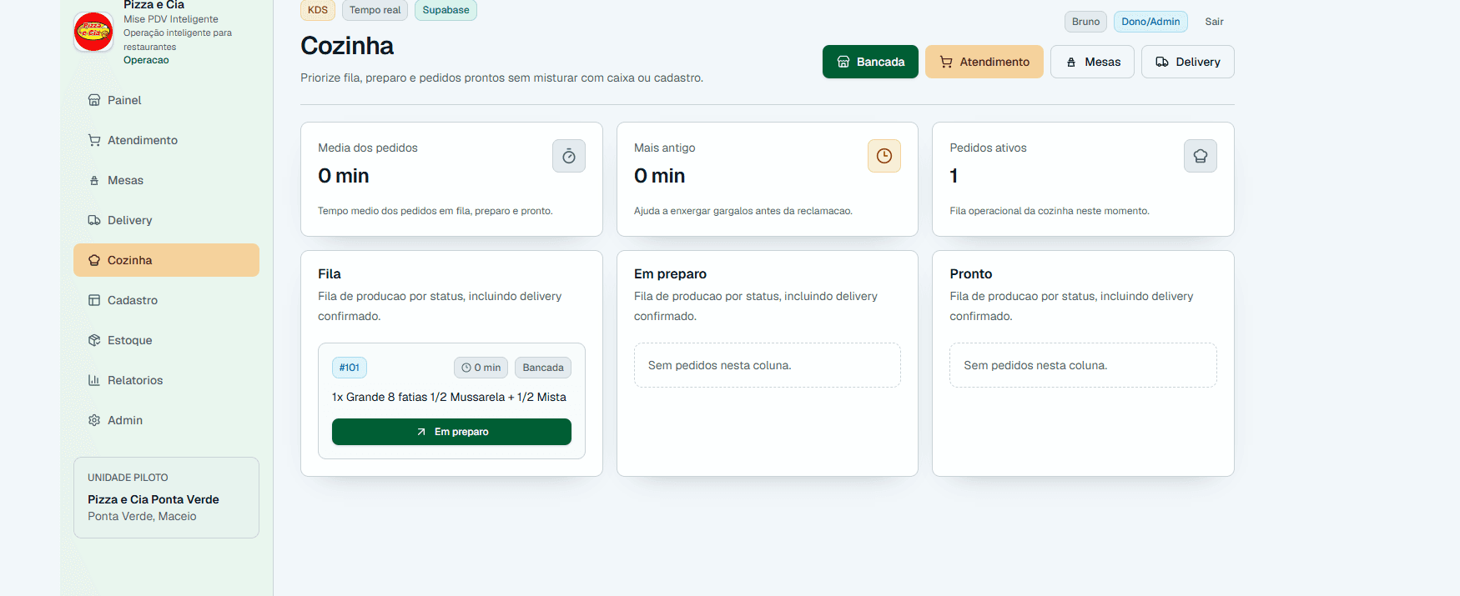Click the Delivery truck icon in sidebar
Image resolution: width=1460 pixels, height=596 pixels.
(x=94, y=220)
